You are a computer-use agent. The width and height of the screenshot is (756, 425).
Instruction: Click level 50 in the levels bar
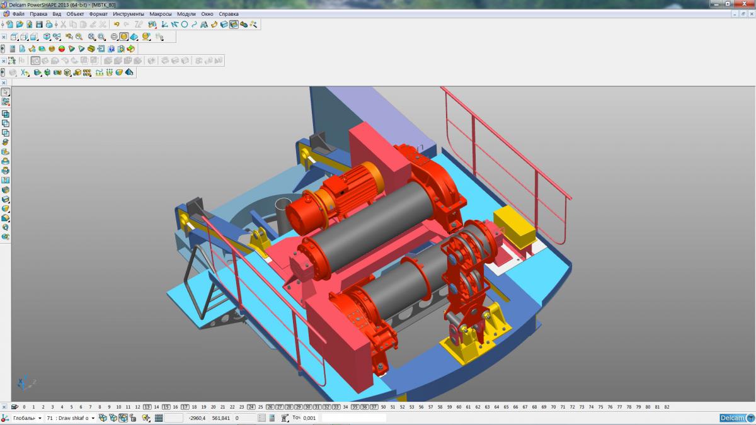click(384, 407)
